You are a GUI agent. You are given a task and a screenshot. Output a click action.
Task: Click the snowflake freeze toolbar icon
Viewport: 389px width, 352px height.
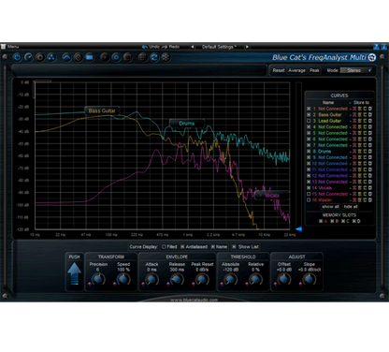(x=166, y=57)
